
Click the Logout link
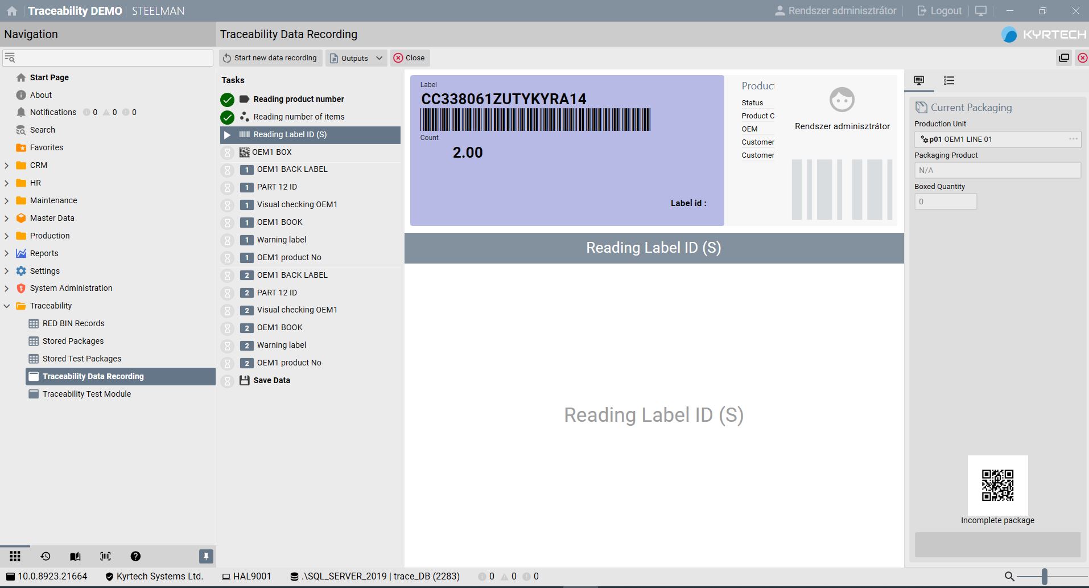pos(939,11)
